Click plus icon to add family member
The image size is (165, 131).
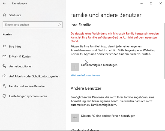tap(75, 67)
